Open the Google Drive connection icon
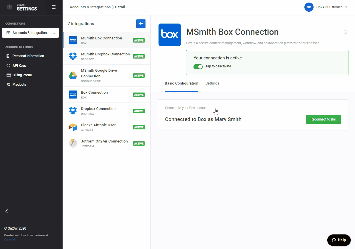 click(x=73, y=76)
